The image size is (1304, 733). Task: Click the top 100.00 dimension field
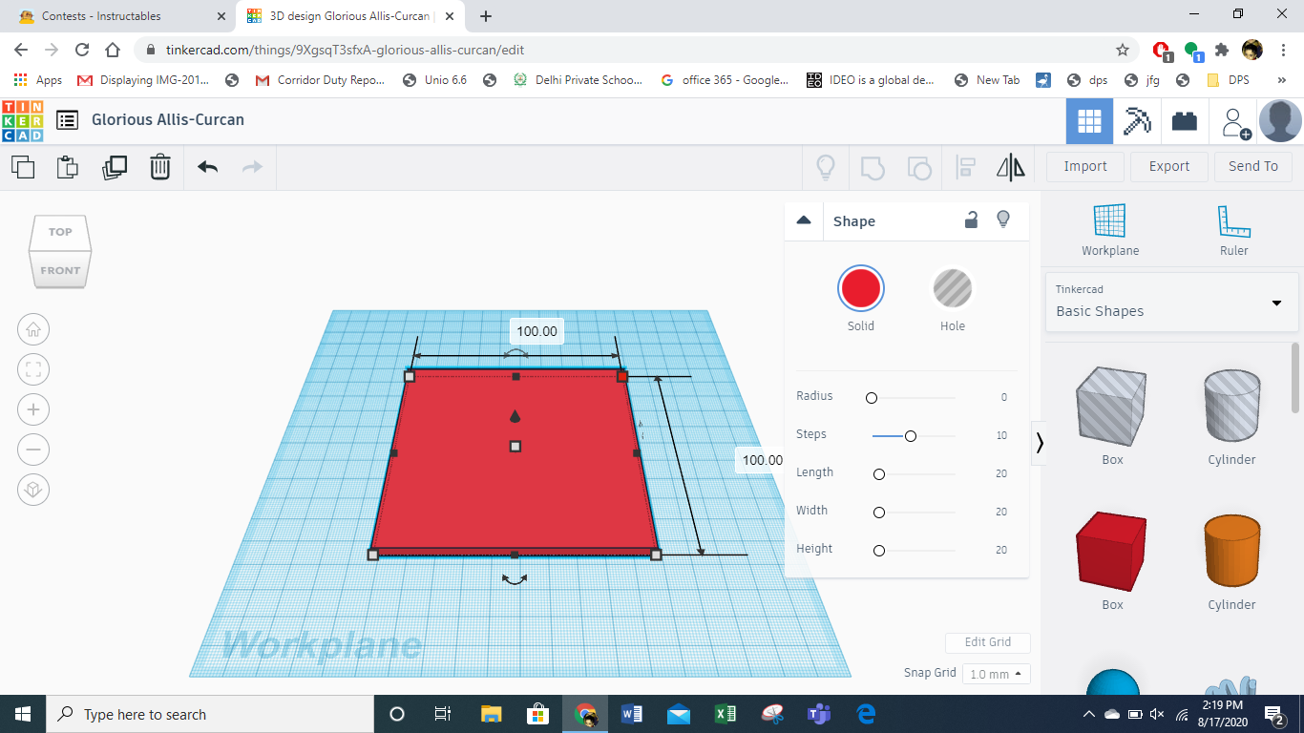(x=536, y=331)
